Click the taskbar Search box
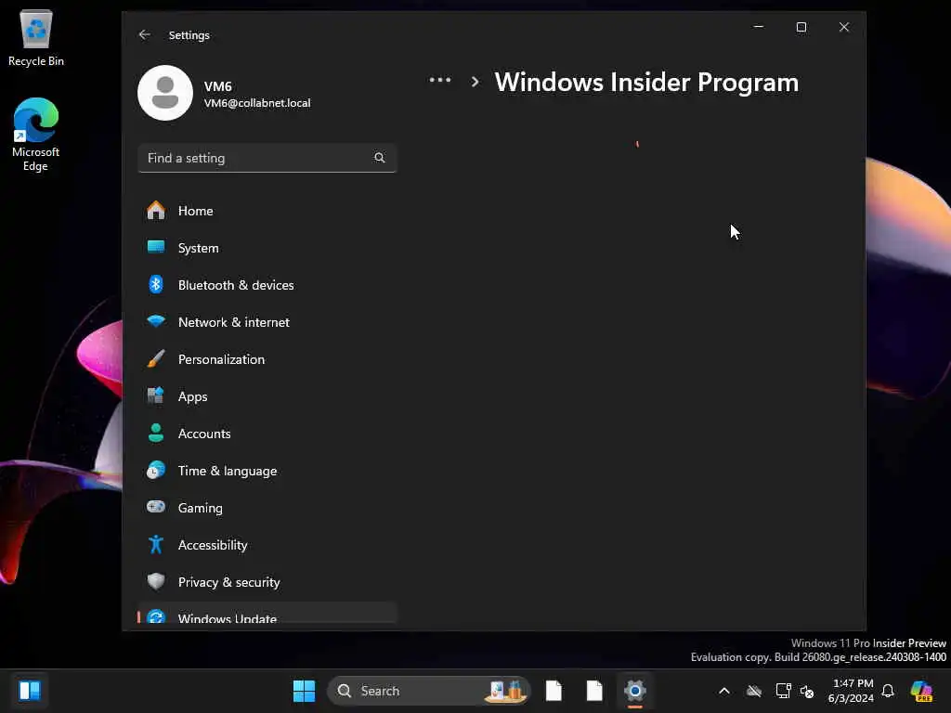 [428, 691]
